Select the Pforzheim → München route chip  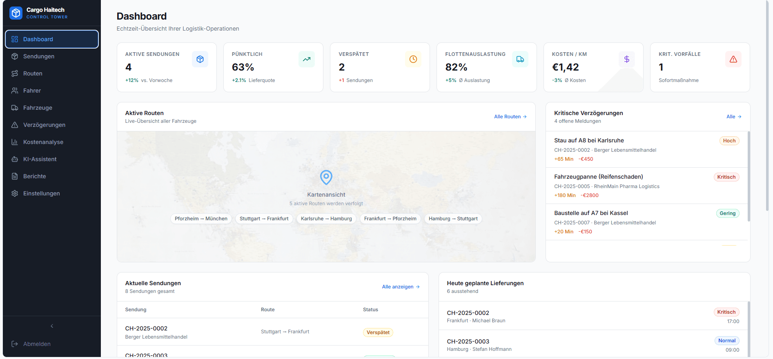201,219
